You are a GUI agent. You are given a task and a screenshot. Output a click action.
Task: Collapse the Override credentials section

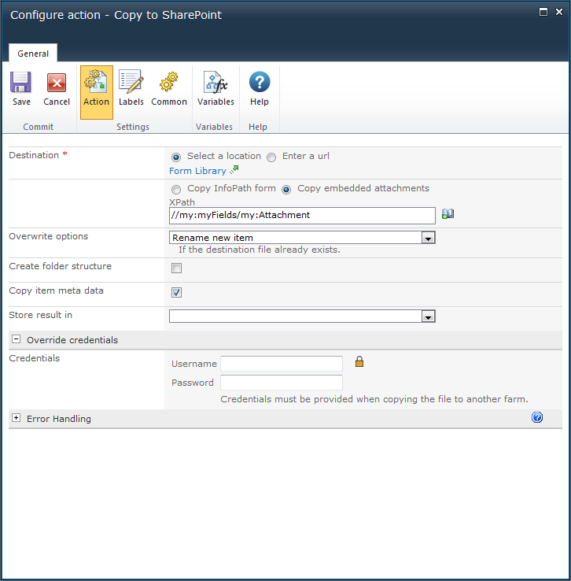[16, 339]
